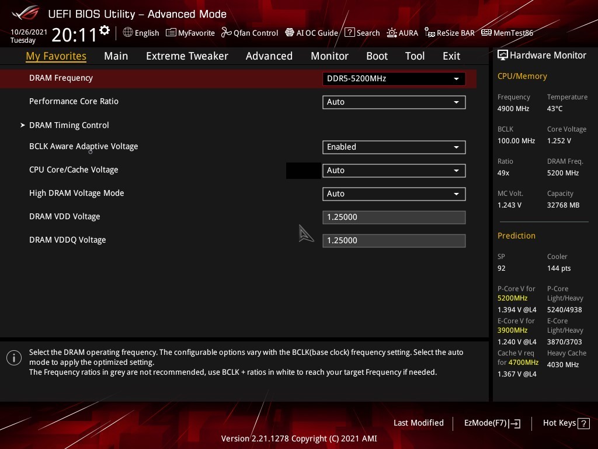Click the SP value 92
Screen dimensions: 598x449
(x=502, y=268)
